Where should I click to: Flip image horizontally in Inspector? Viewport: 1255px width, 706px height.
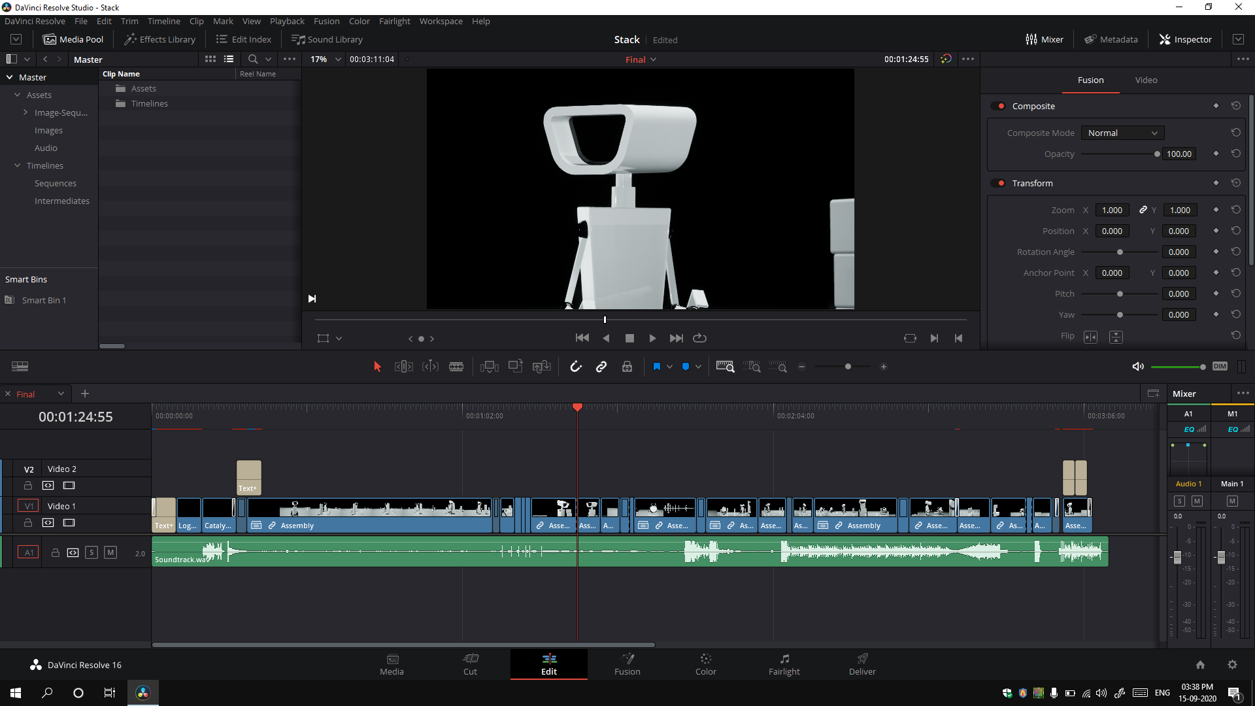(x=1090, y=337)
